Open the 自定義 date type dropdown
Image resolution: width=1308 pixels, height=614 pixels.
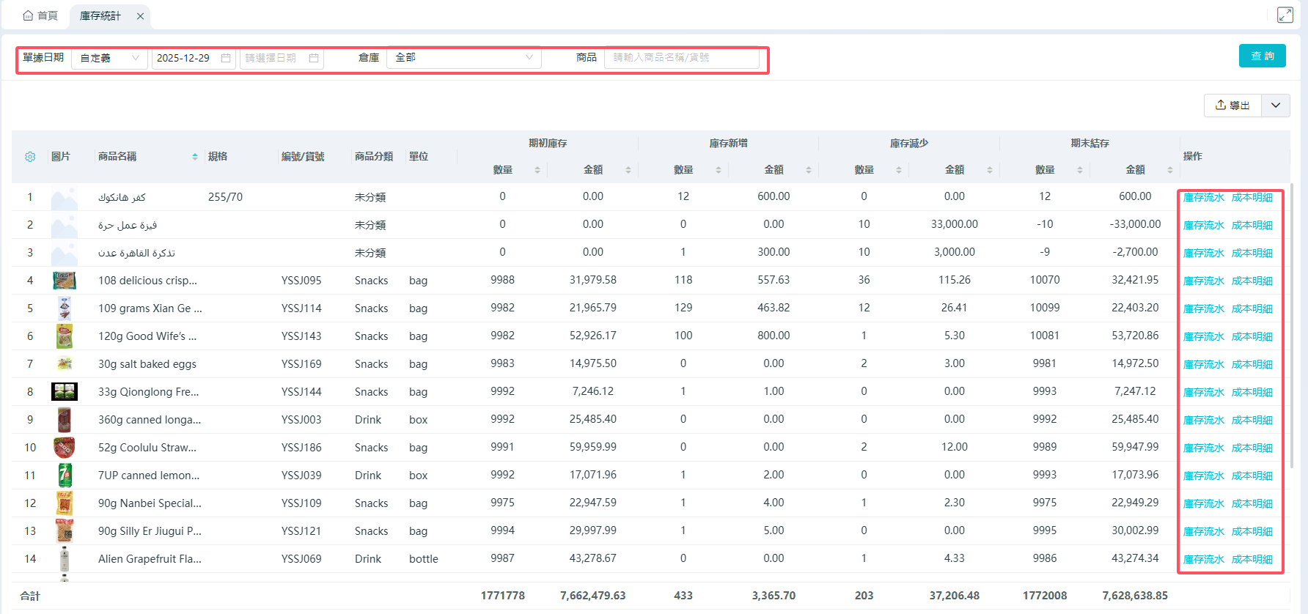point(109,58)
